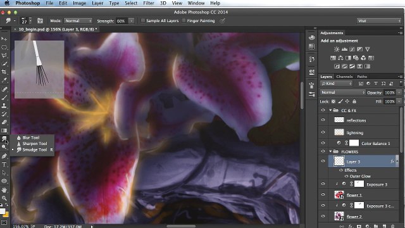Select the Eraser tool
Screen dimensions: 405x228
coord(4,122)
